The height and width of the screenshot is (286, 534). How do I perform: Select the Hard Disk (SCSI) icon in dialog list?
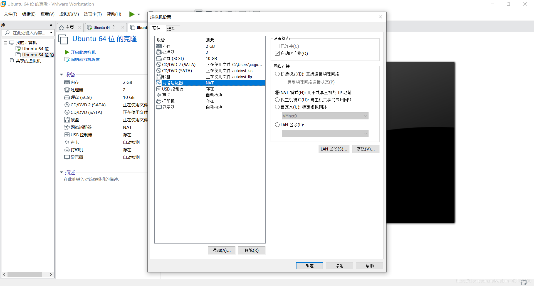159,58
